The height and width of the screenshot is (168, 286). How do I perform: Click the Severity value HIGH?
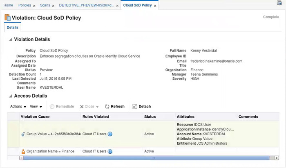pos(195,79)
